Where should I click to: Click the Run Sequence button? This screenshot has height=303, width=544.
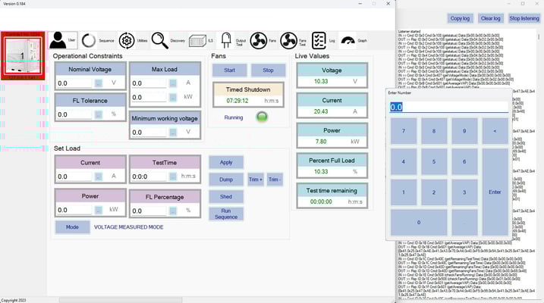(226, 214)
